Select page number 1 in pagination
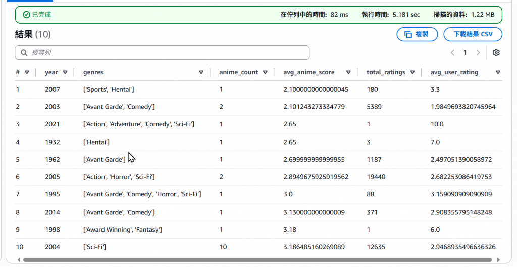 (465, 52)
